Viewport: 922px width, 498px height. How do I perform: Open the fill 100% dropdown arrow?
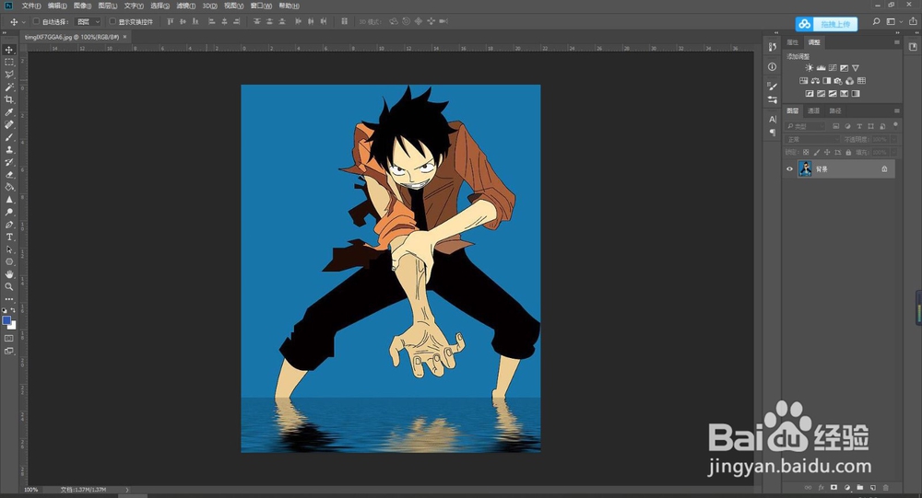coord(893,152)
